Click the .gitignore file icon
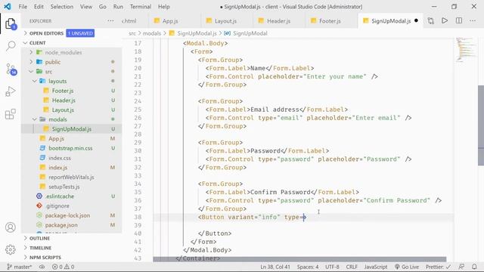The image size is (484, 272). coord(39,206)
